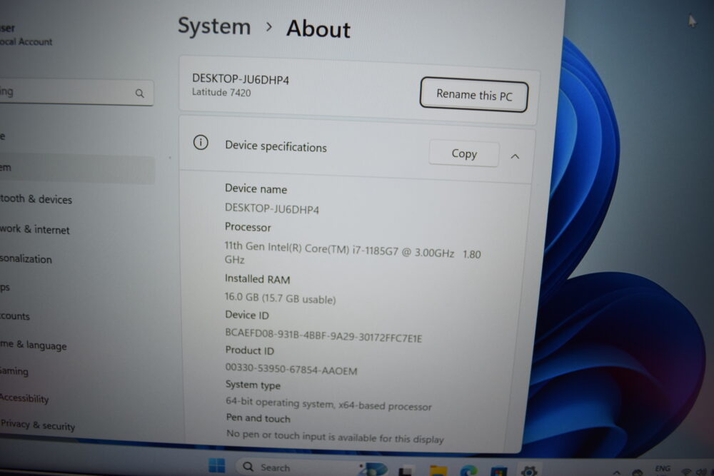The image size is (714, 476).
Task: Open Privacy & security settings
Action: (38, 425)
